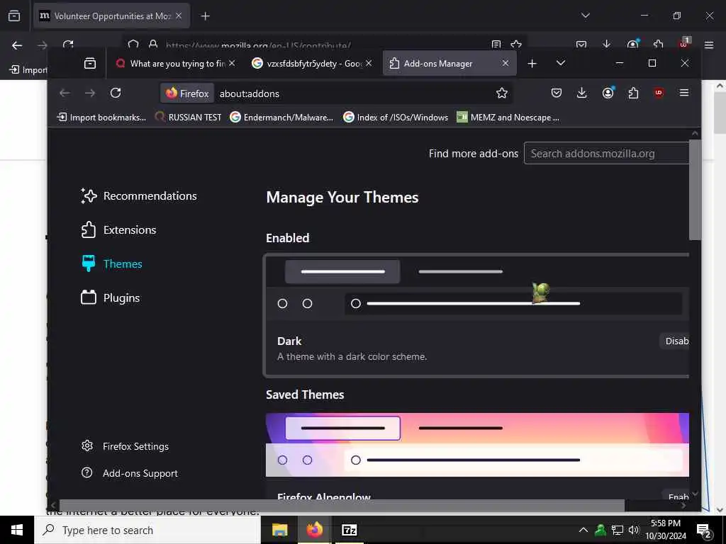
Task: Open Endermanch/Malware bookmark
Action: (281, 118)
